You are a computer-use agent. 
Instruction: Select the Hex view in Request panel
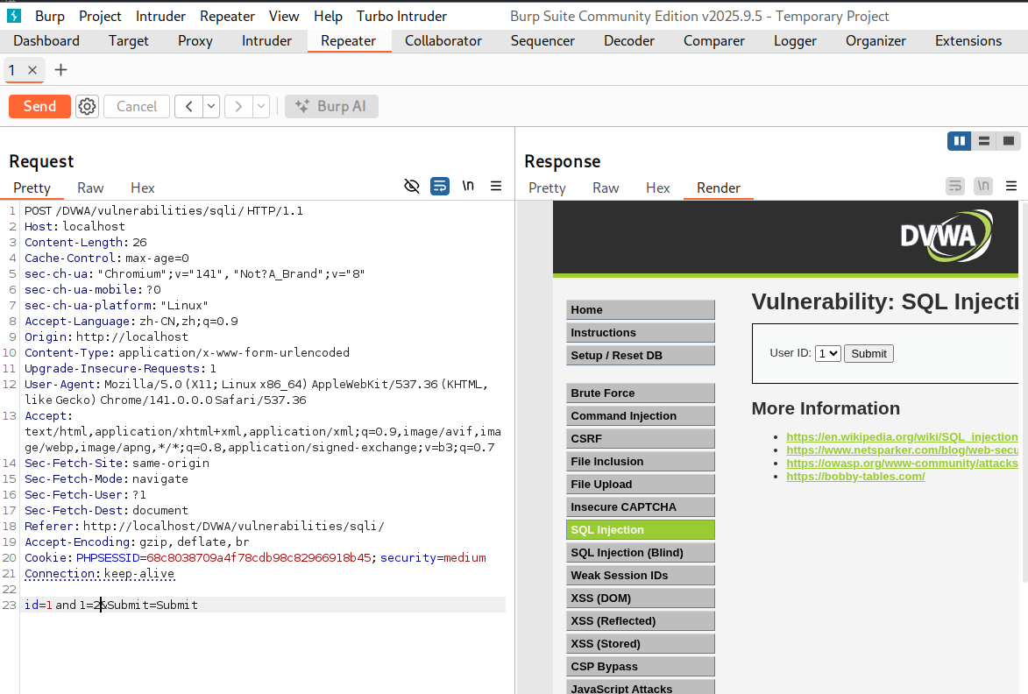(x=142, y=188)
